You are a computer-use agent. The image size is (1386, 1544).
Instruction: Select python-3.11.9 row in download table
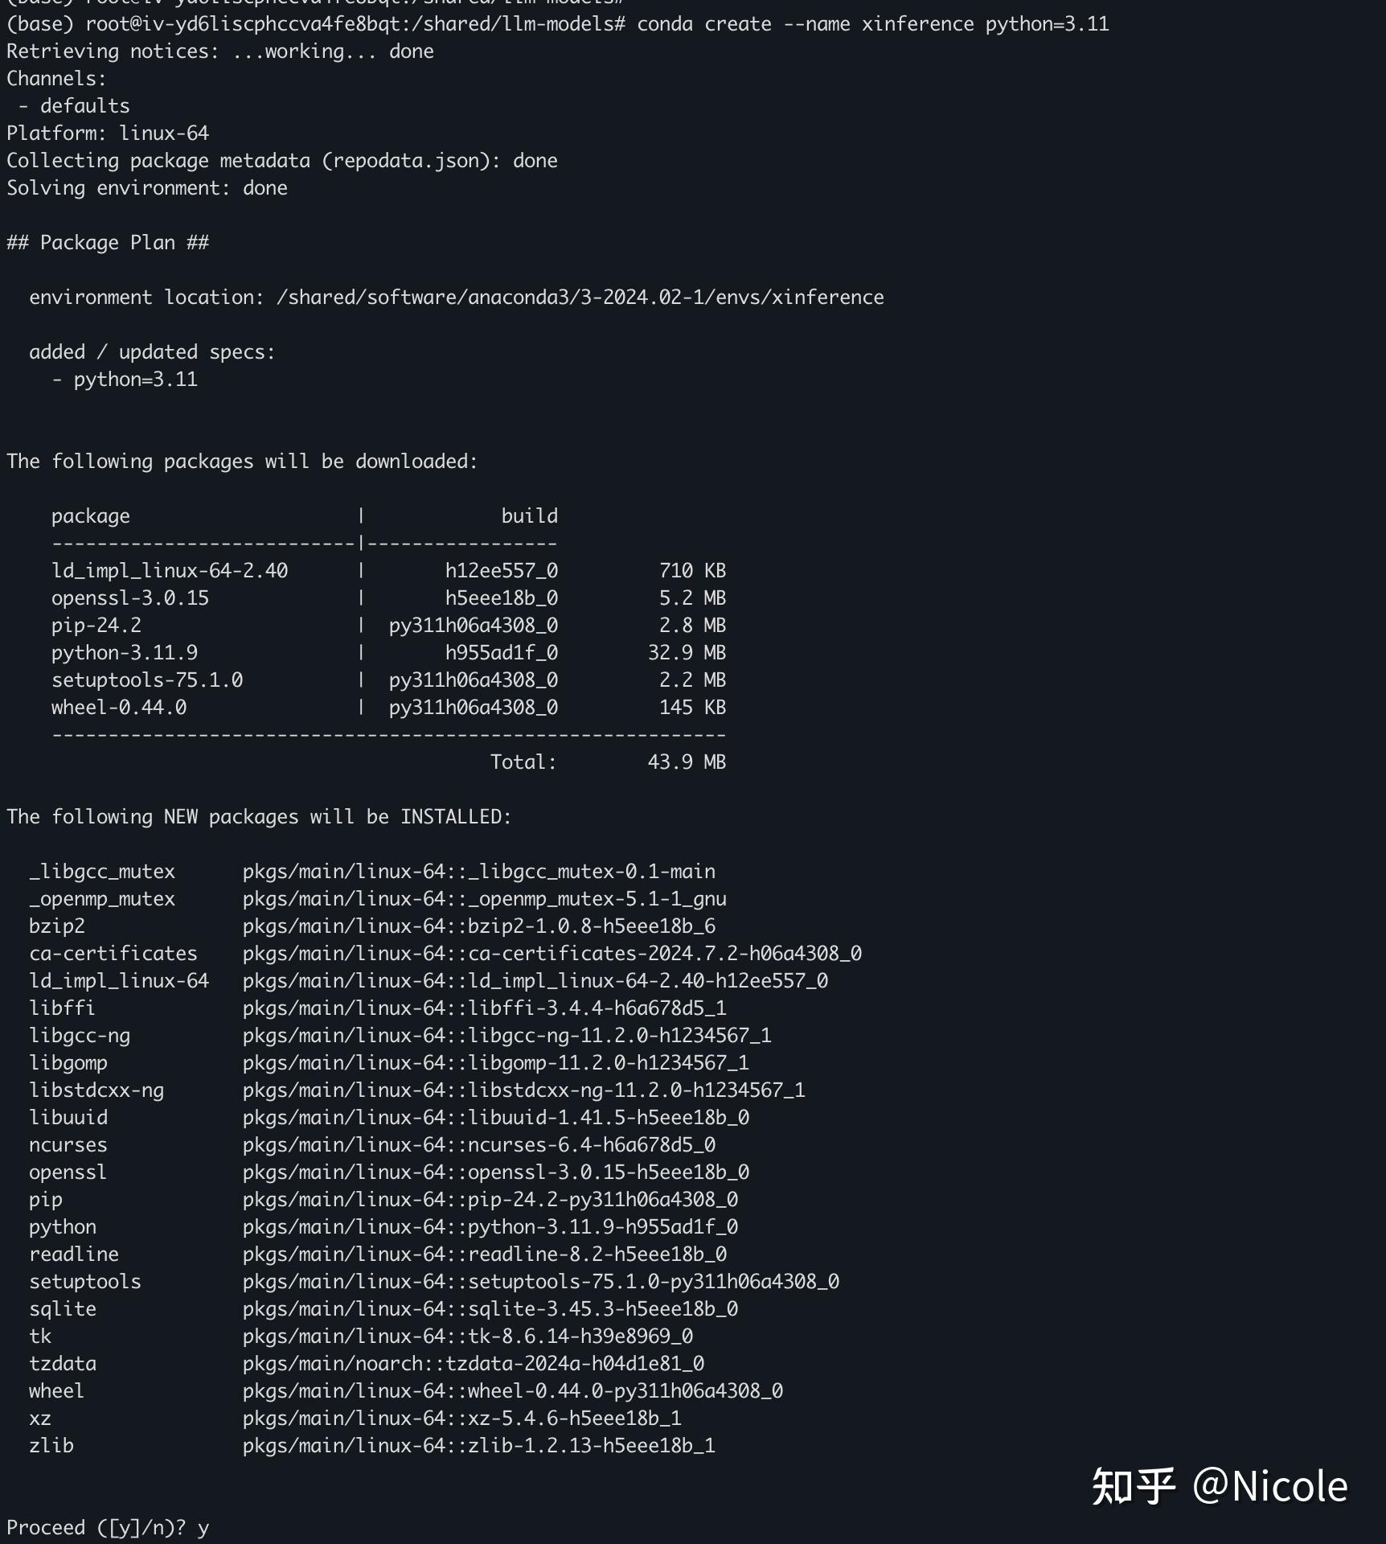point(125,652)
